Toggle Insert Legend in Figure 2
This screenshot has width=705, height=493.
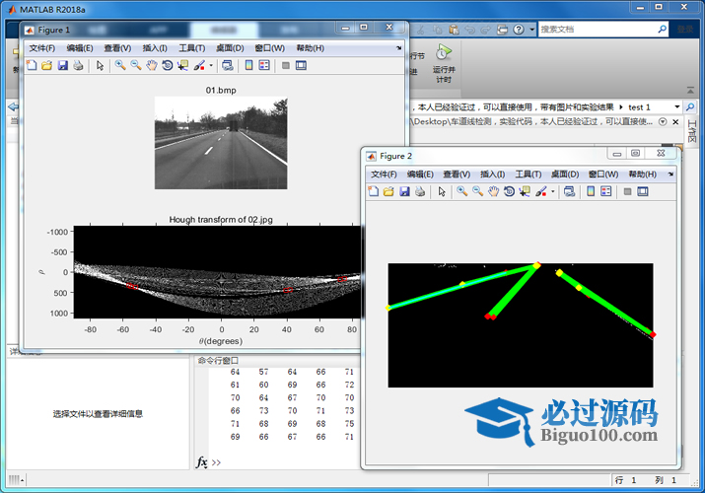pyautogui.click(x=606, y=191)
